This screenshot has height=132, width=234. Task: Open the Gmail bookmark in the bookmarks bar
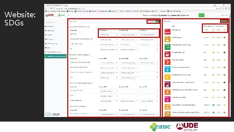(86, 11)
